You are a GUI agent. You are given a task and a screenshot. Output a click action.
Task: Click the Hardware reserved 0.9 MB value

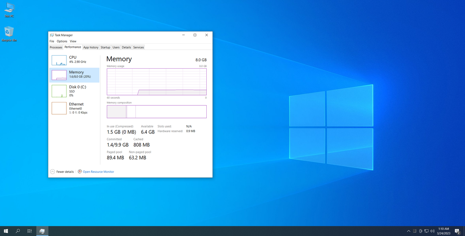[191, 131]
